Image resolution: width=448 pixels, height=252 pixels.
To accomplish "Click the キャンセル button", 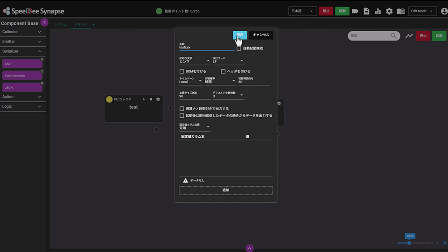I will click(261, 35).
